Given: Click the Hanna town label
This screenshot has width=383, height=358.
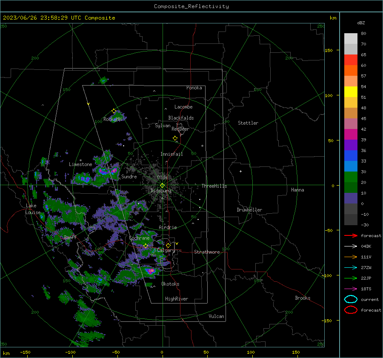Looking at the screenshot, I should click(x=297, y=190).
